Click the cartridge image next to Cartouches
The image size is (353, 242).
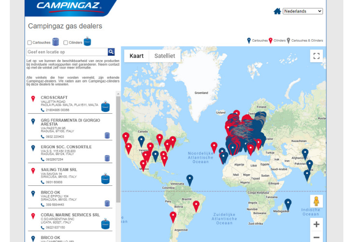pyautogui.click(x=56, y=42)
